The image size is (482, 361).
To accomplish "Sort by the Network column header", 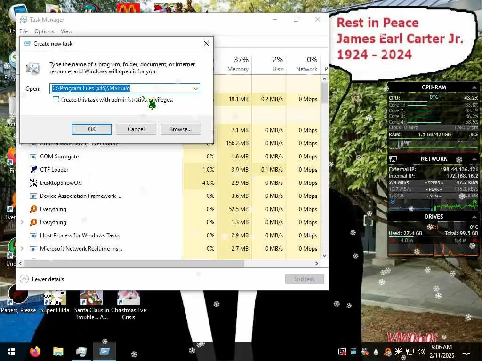I will click(x=304, y=64).
